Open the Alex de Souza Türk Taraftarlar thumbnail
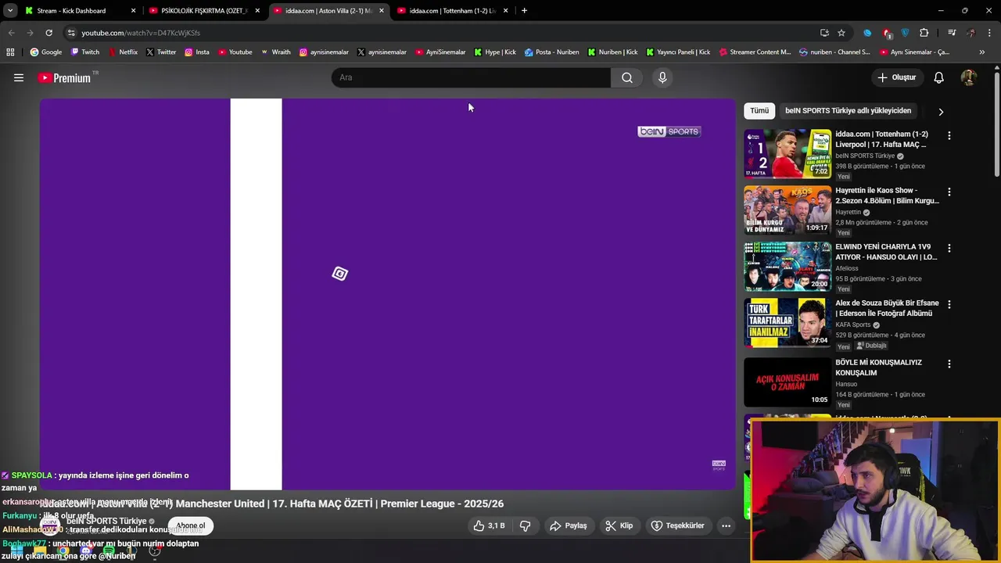This screenshot has height=563, width=1001. 788,323
